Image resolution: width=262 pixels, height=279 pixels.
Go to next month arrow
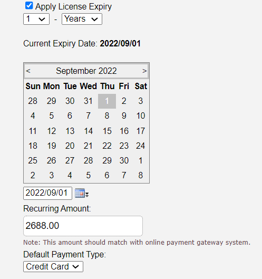click(144, 71)
